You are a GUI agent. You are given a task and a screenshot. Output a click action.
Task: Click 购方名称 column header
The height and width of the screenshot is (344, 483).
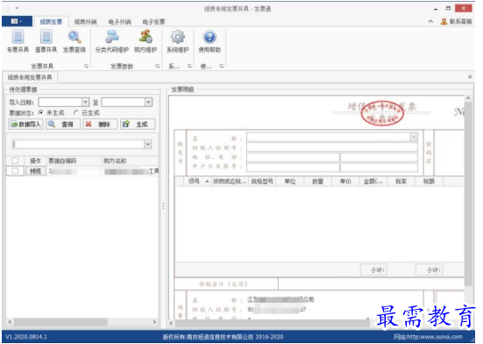[x=130, y=161]
